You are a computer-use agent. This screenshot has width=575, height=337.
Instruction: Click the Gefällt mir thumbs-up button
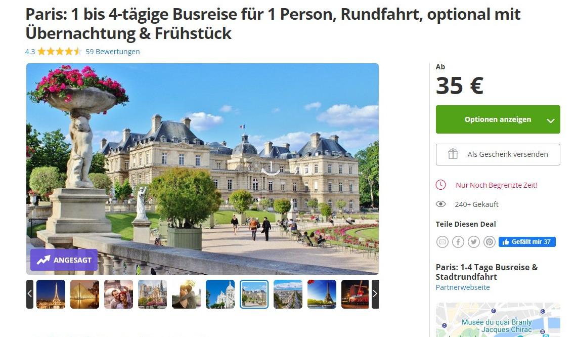(x=527, y=242)
